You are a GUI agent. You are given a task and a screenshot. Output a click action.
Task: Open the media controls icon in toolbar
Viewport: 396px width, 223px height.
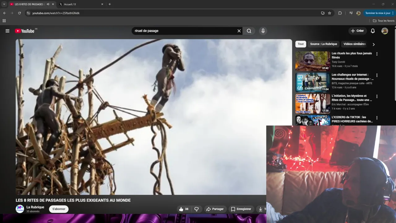click(x=351, y=13)
